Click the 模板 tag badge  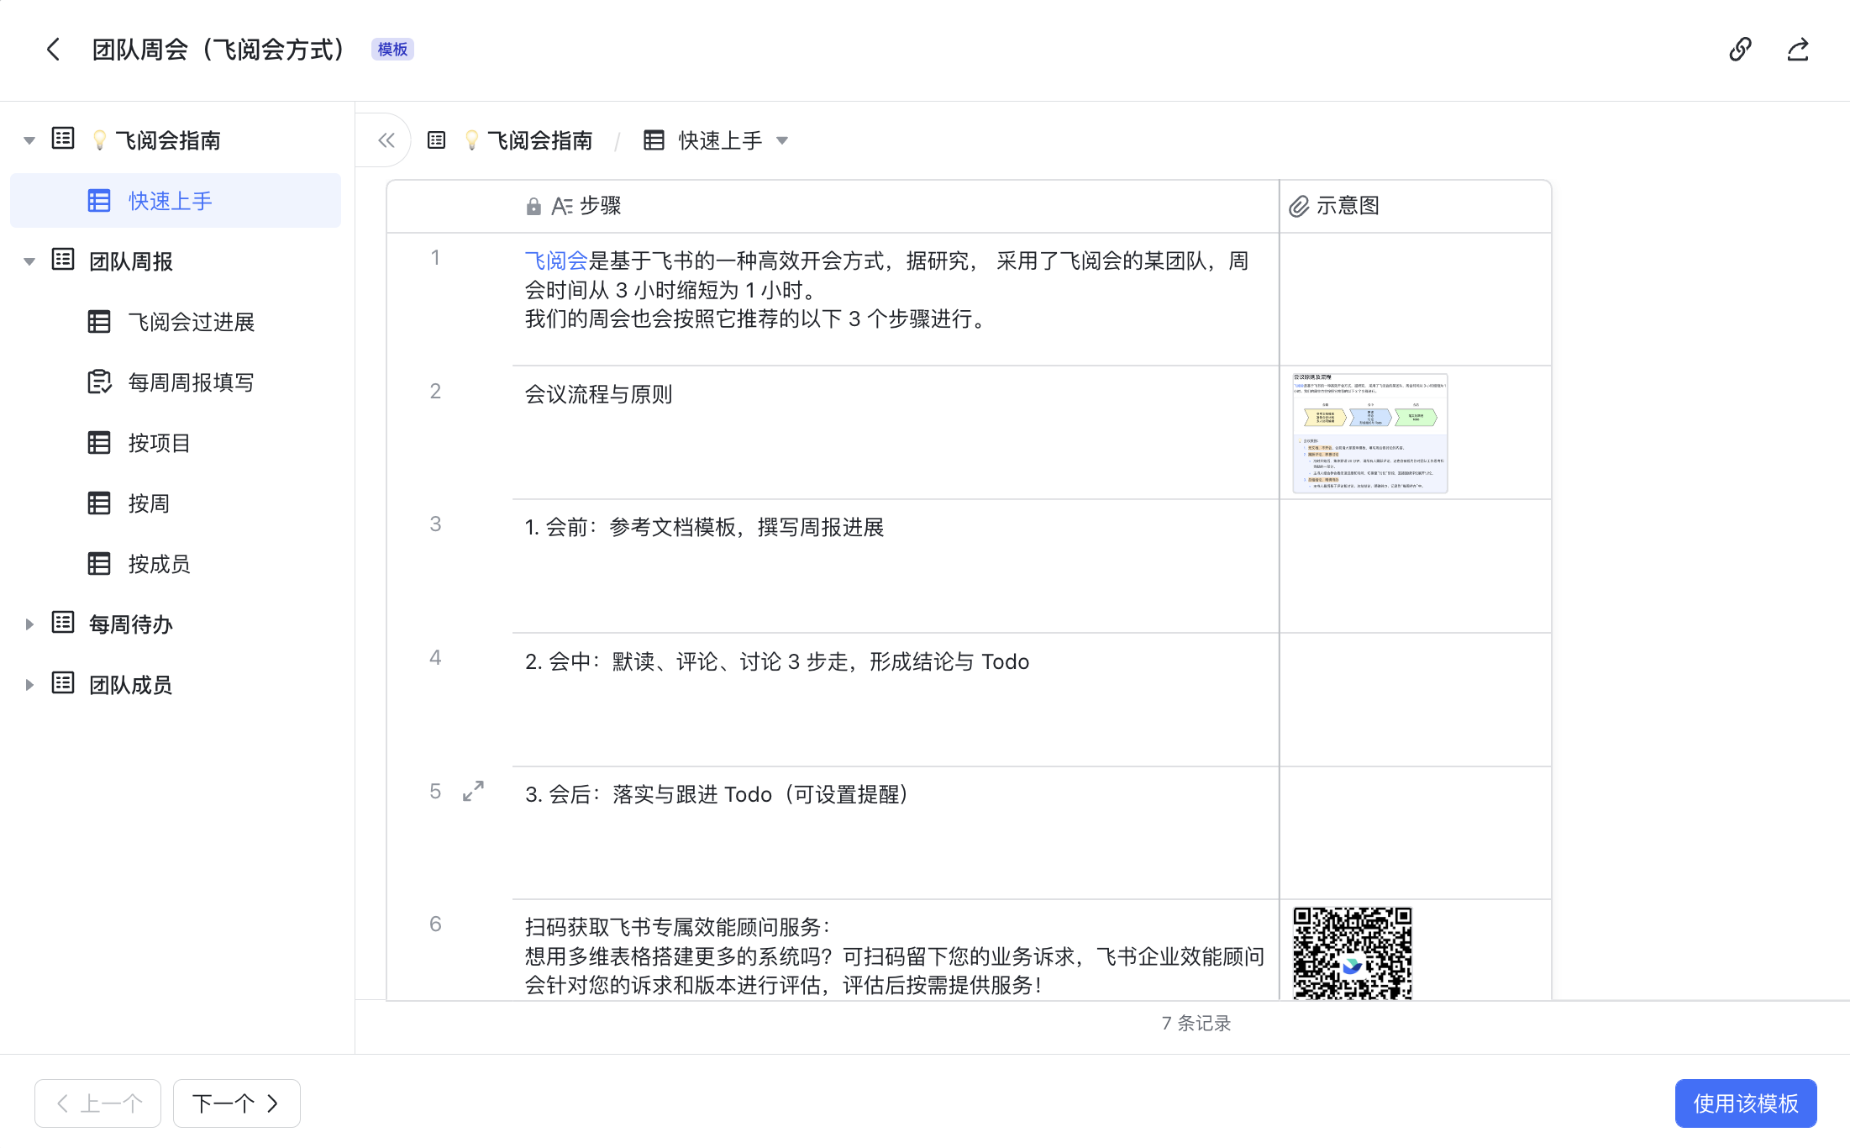coord(392,50)
